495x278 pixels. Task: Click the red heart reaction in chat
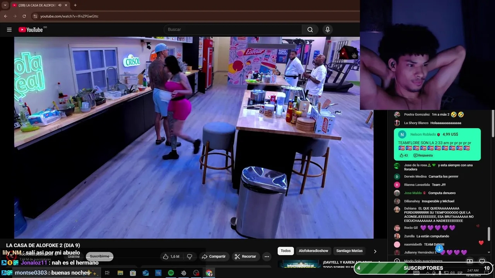pos(481,243)
